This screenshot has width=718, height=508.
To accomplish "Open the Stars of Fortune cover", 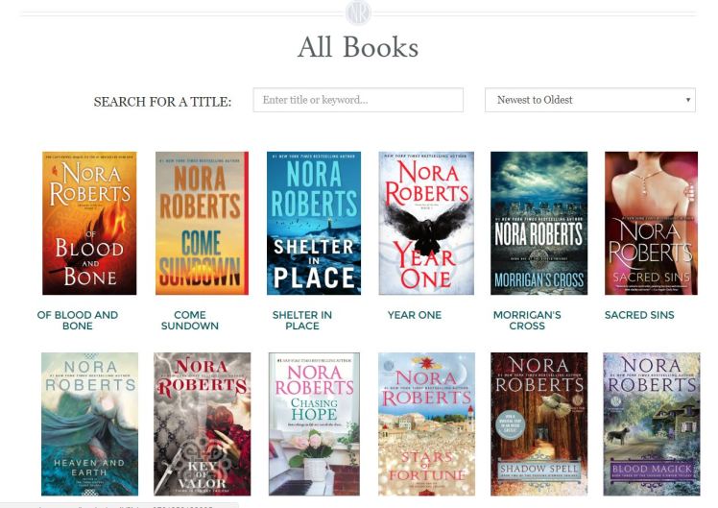I will point(426,424).
